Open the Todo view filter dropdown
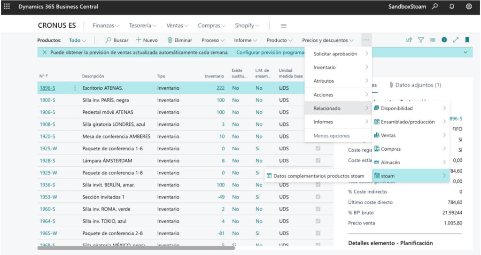This screenshot has height=255, width=481. click(78, 40)
